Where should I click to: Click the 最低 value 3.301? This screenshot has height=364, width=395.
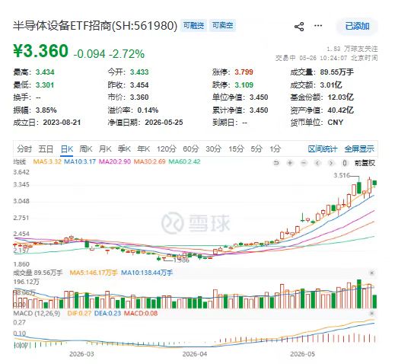pyautogui.click(x=45, y=85)
